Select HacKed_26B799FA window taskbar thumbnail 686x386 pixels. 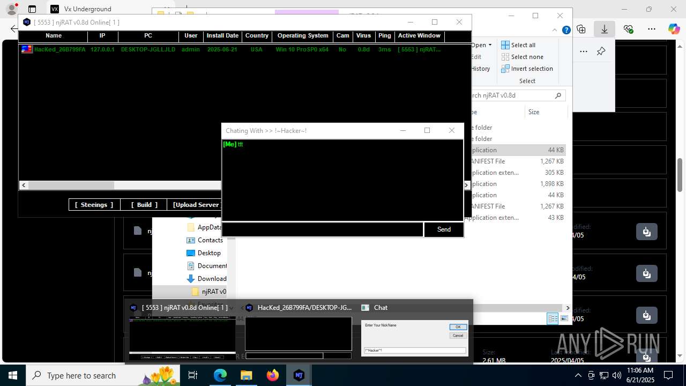(x=299, y=332)
